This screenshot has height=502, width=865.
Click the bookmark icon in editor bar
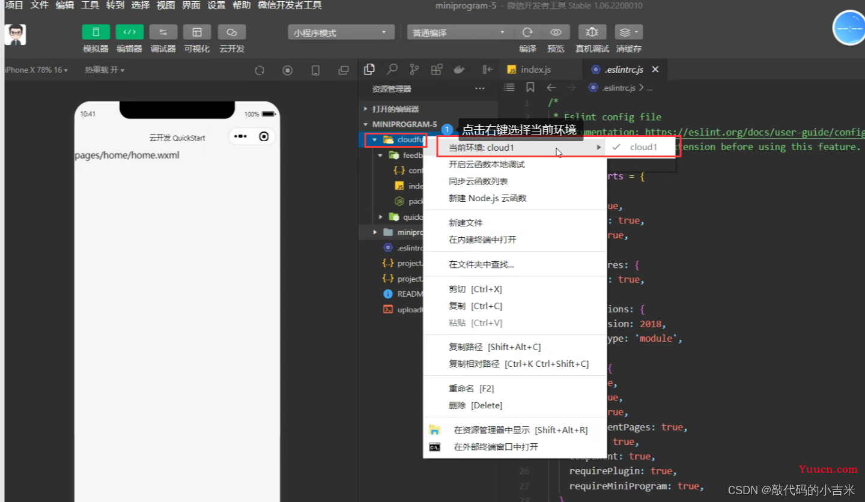(530, 88)
